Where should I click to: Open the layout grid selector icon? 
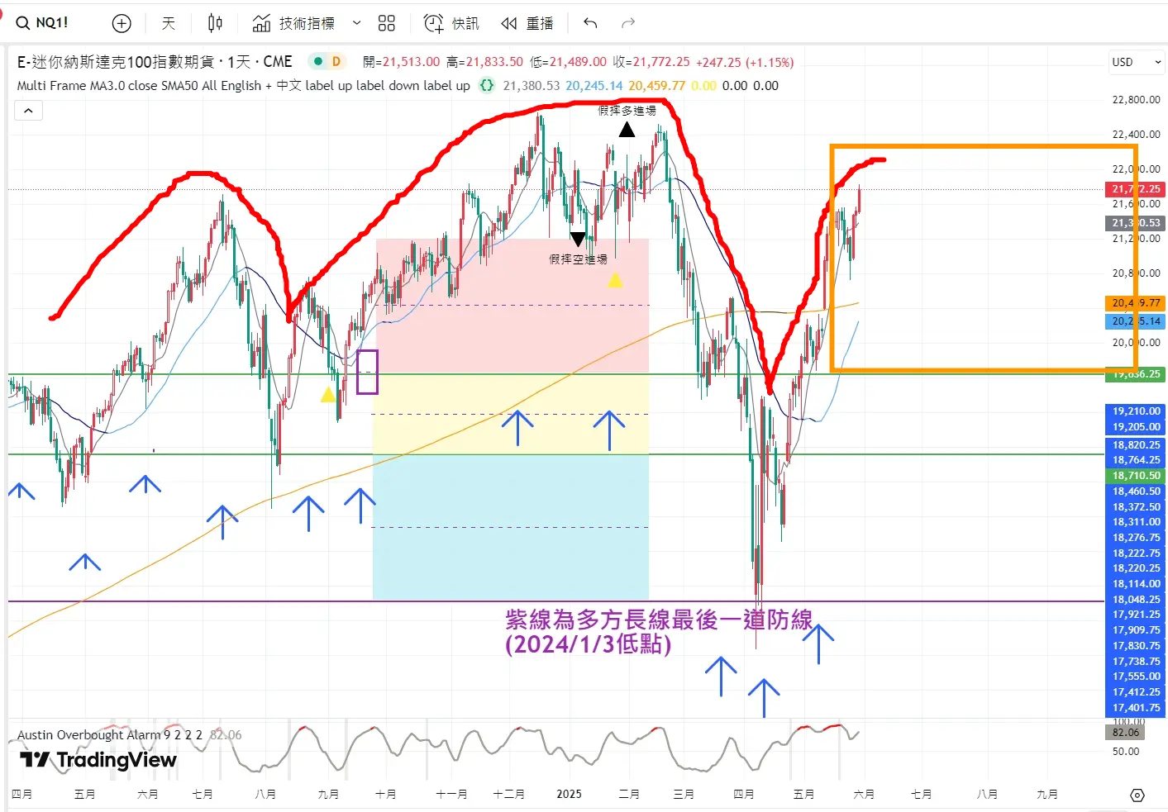(x=386, y=23)
